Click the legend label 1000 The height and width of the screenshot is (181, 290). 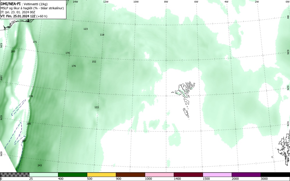(x=148, y=179)
